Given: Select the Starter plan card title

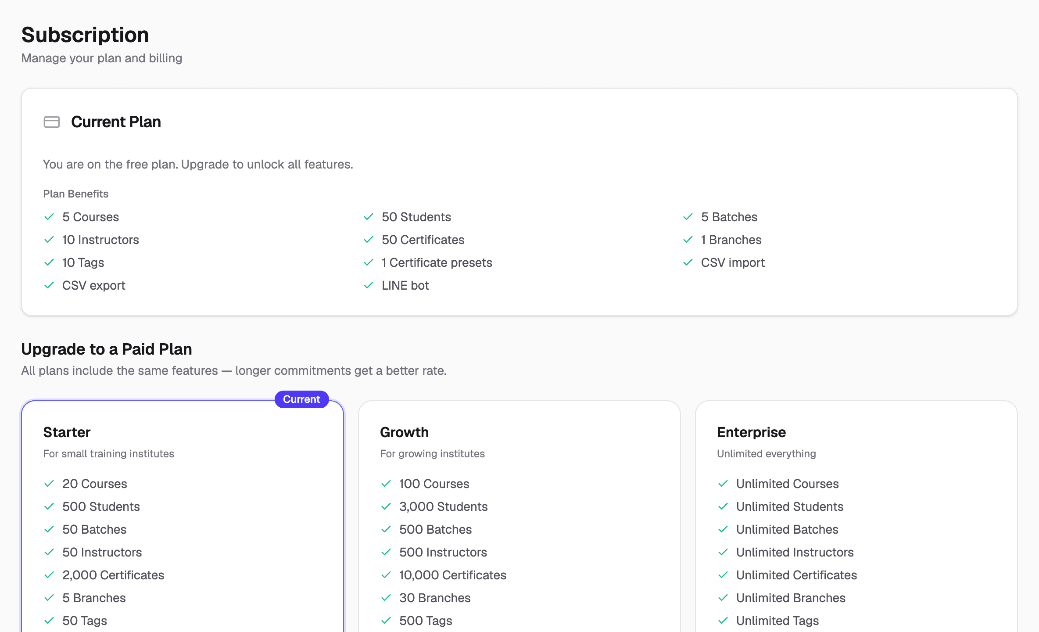Looking at the screenshot, I should [67, 432].
